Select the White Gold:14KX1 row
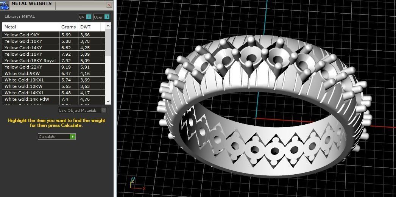 point(53,93)
